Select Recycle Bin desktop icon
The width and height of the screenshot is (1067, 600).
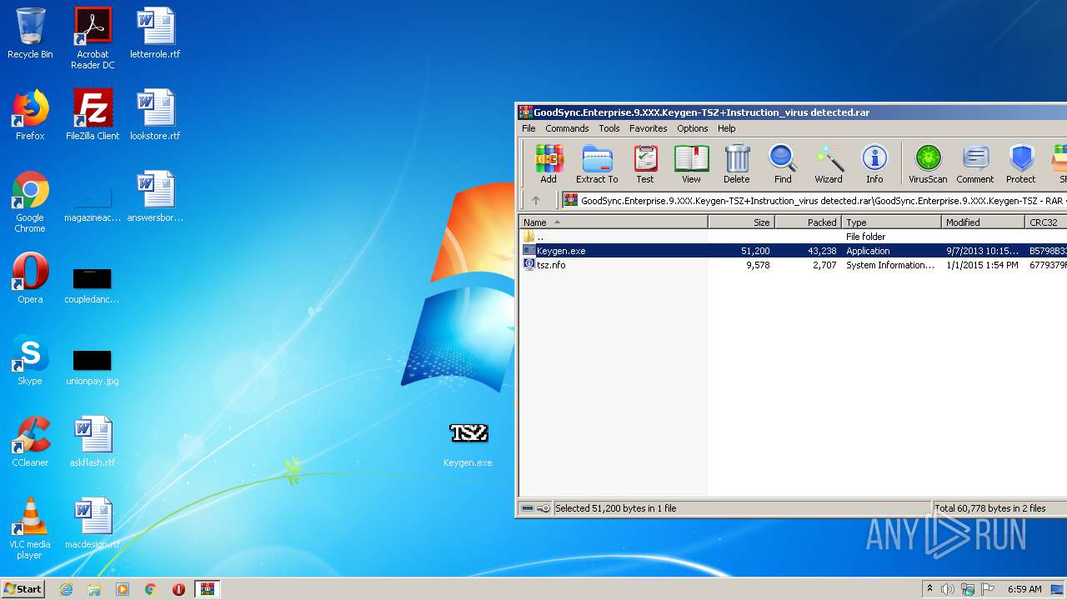tap(30, 33)
